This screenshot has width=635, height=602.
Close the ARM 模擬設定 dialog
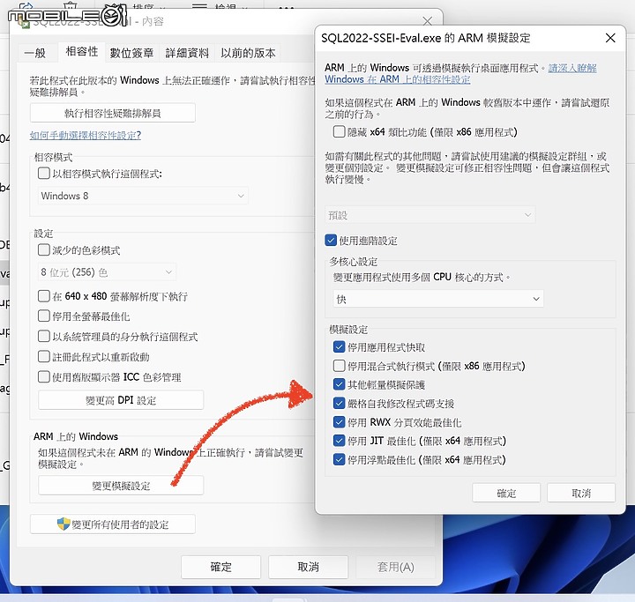pos(610,38)
